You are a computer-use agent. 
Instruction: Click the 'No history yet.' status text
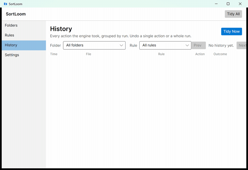221,46
